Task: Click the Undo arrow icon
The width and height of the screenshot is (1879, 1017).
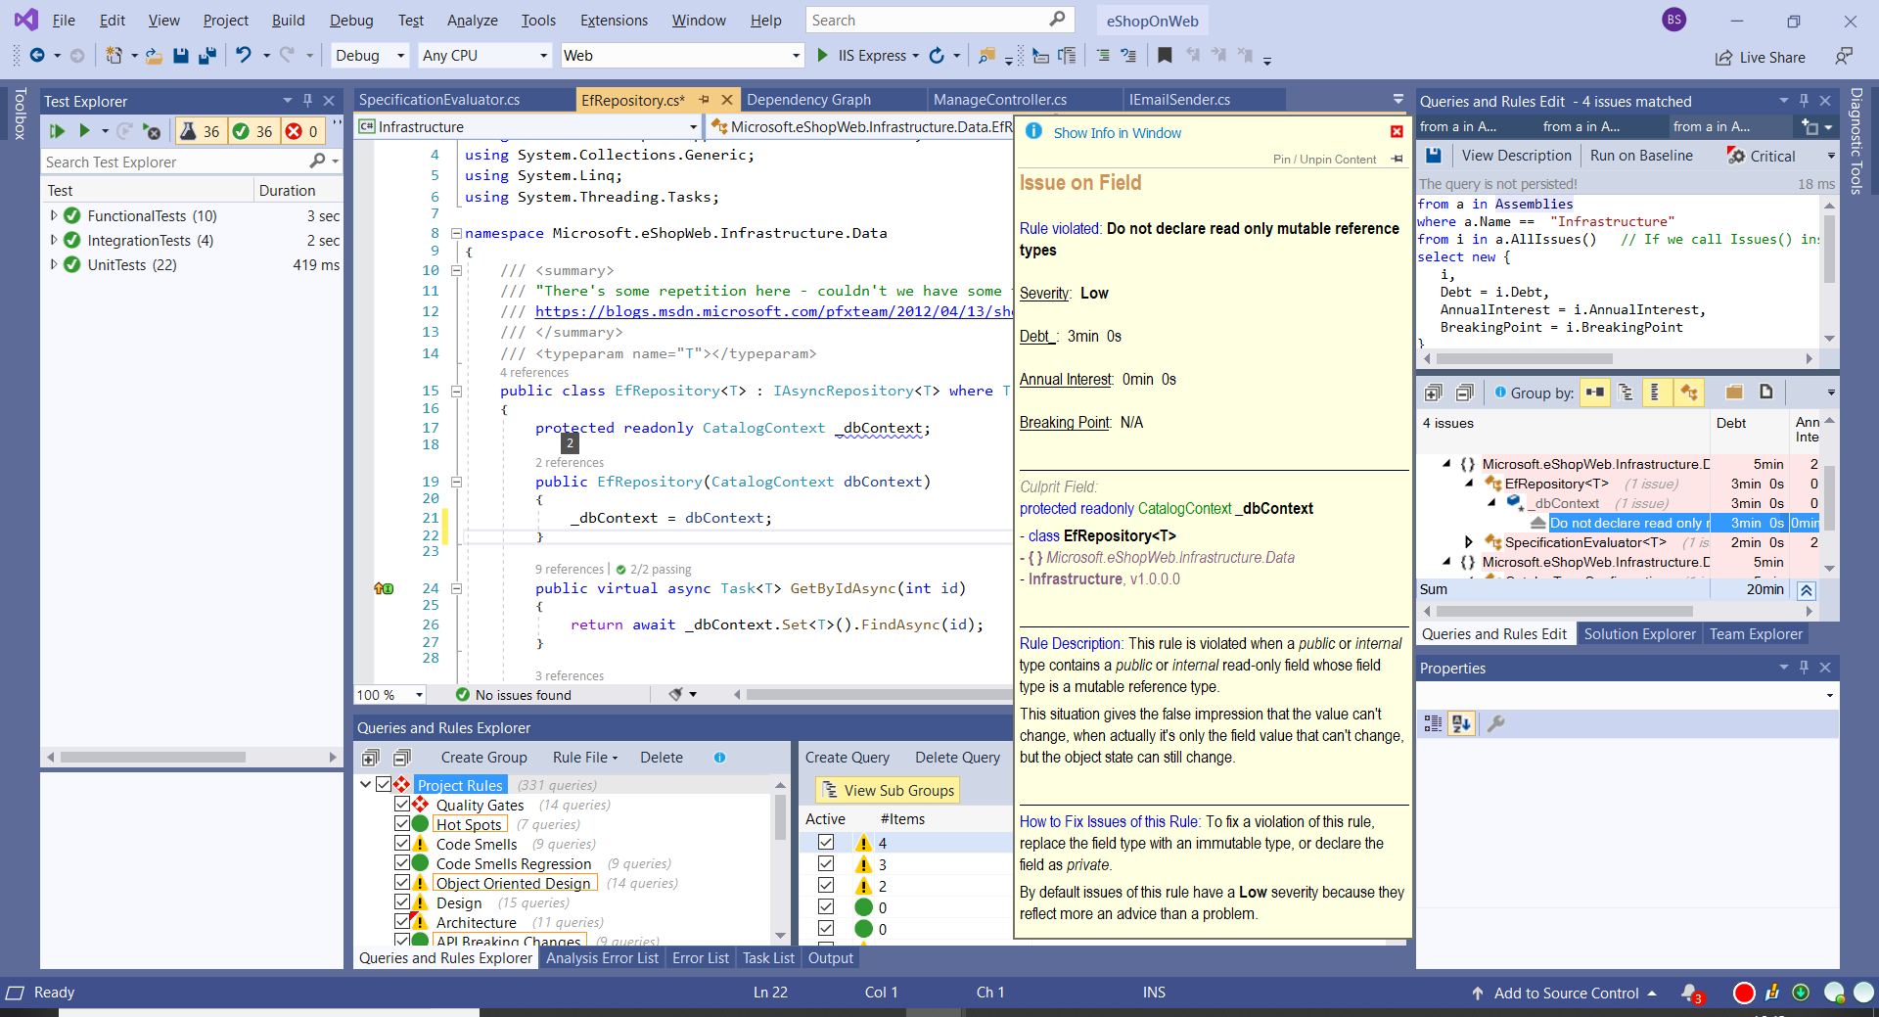Action: 244,56
